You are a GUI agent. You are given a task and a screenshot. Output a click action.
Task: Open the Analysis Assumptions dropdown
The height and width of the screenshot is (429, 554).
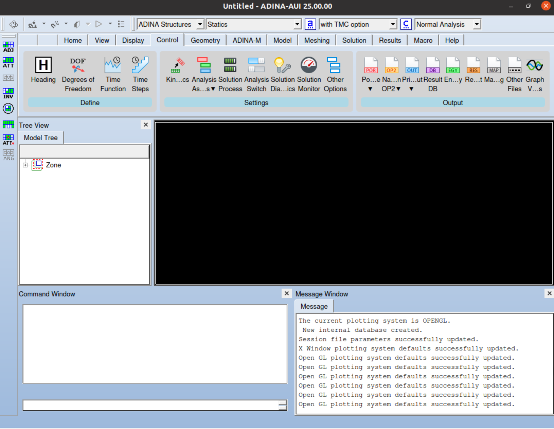pos(204,74)
